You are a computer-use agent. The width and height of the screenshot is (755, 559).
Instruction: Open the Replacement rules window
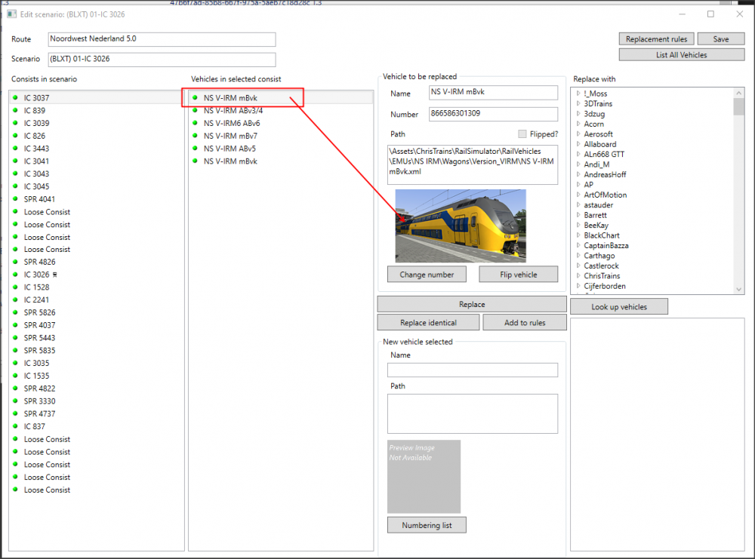pos(655,39)
